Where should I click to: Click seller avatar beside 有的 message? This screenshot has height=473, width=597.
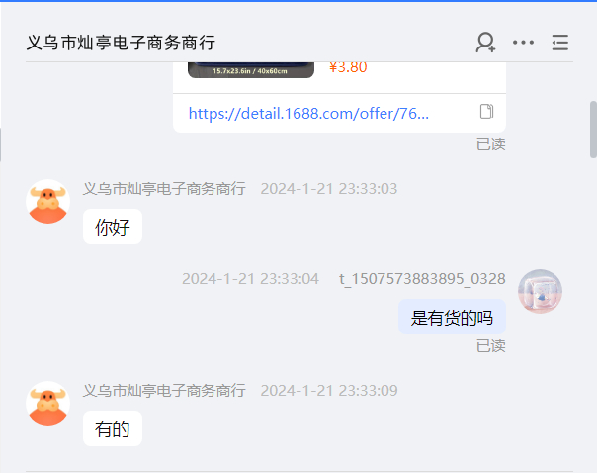tap(48, 404)
